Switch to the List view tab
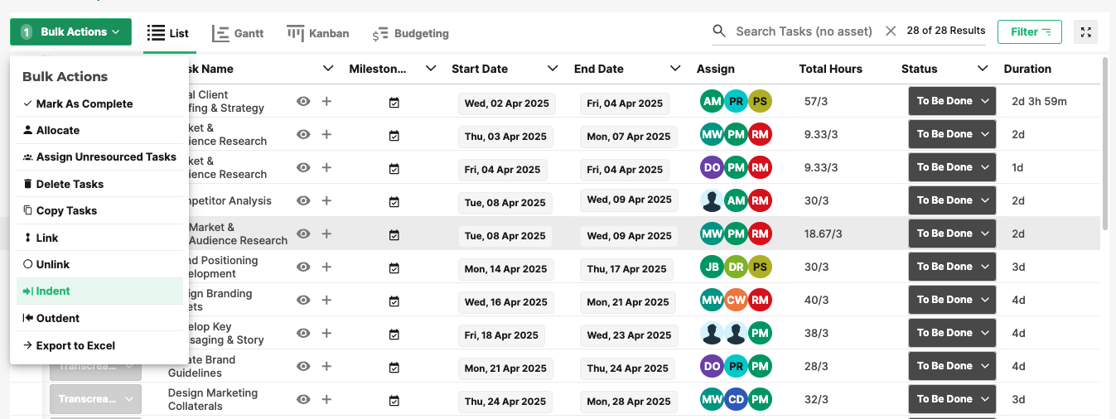 [168, 33]
